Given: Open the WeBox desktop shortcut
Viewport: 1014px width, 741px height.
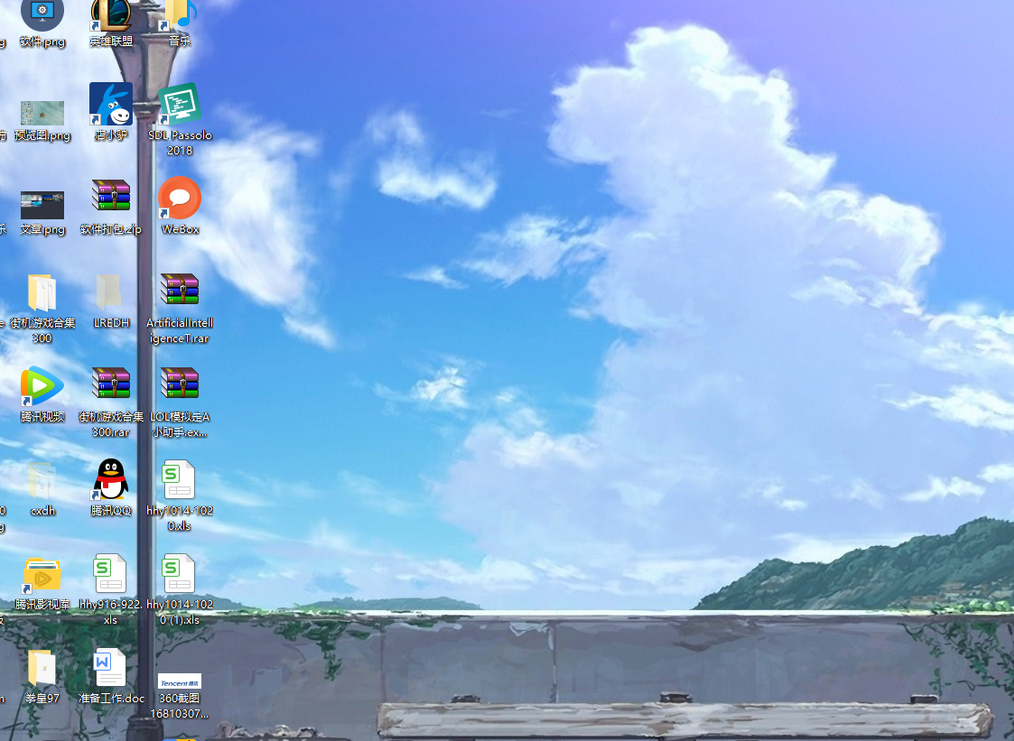Looking at the screenshot, I should coord(180,199).
